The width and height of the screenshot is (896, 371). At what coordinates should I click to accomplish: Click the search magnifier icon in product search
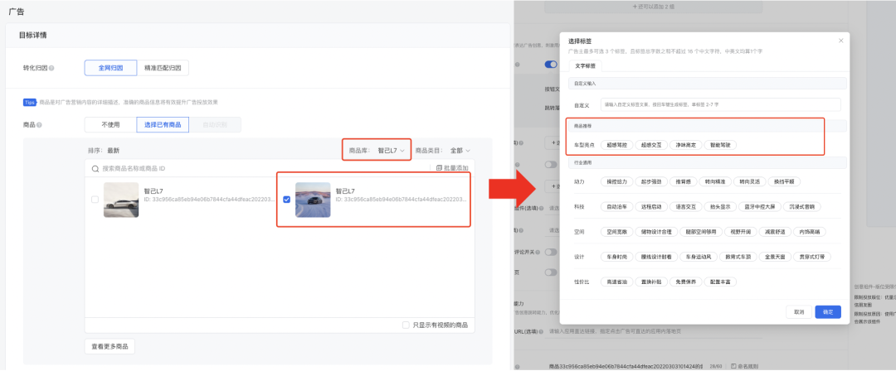pos(95,168)
